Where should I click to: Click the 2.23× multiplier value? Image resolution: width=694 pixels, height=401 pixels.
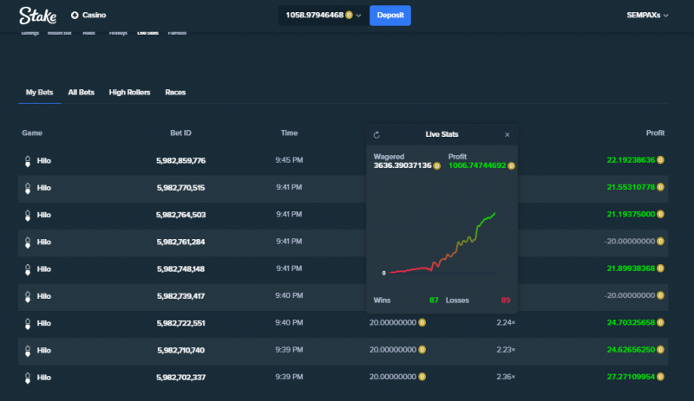pos(506,350)
